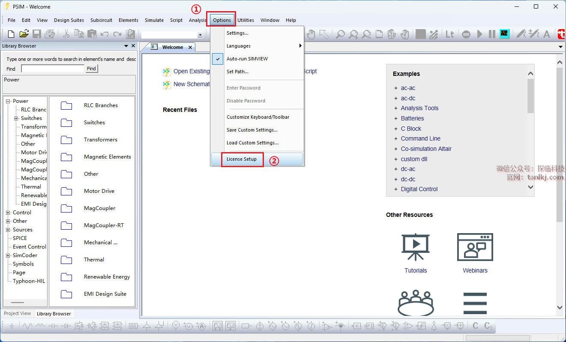The height and width of the screenshot is (342, 566).
Task: Insert an inductor from bottom toolbar
Action: [40, 326]
